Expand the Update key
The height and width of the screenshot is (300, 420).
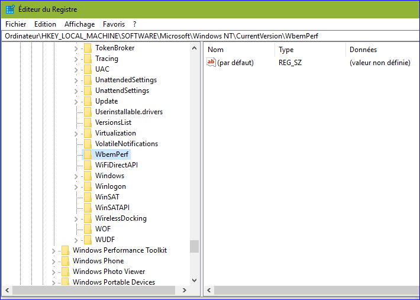pos(76,102)
